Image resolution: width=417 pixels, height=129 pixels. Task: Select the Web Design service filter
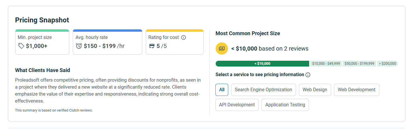[315, 90]
